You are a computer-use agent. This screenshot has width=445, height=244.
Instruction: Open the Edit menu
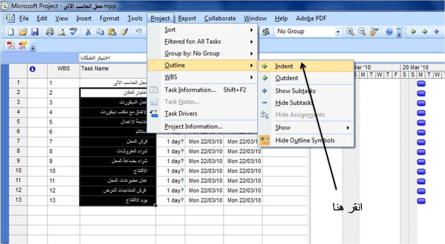tap(42, 18)
